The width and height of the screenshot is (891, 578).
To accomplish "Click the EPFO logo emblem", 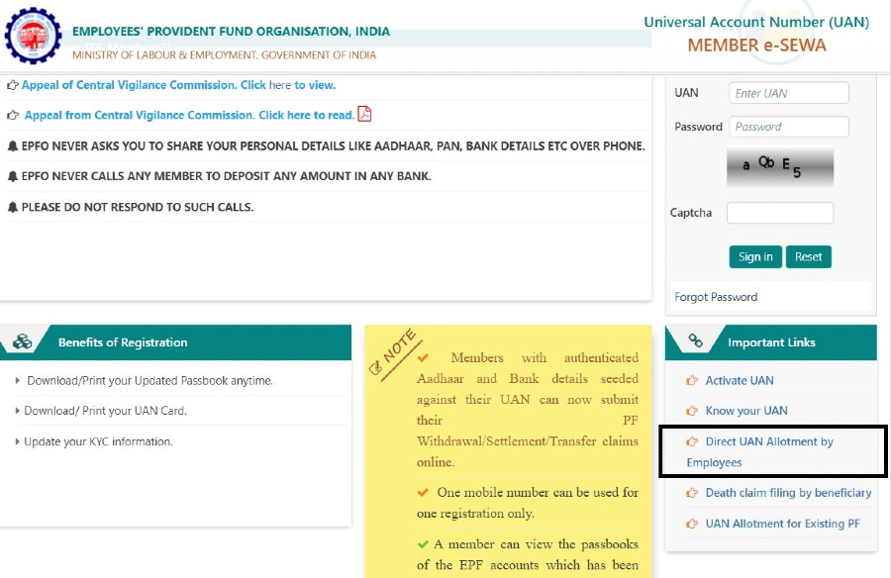I will (x=33, y=36).
